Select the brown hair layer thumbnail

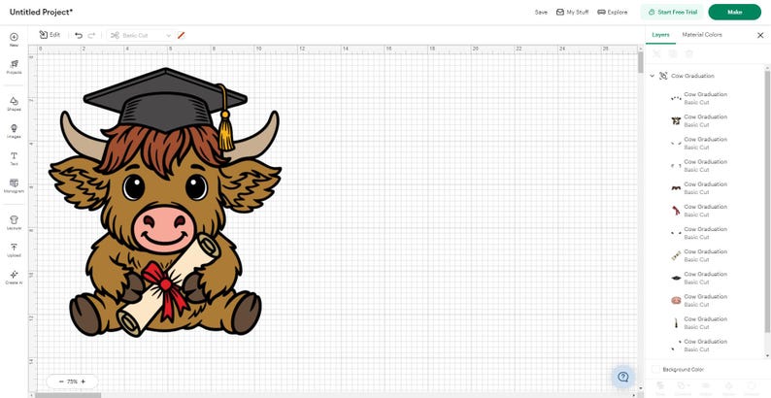676,188
